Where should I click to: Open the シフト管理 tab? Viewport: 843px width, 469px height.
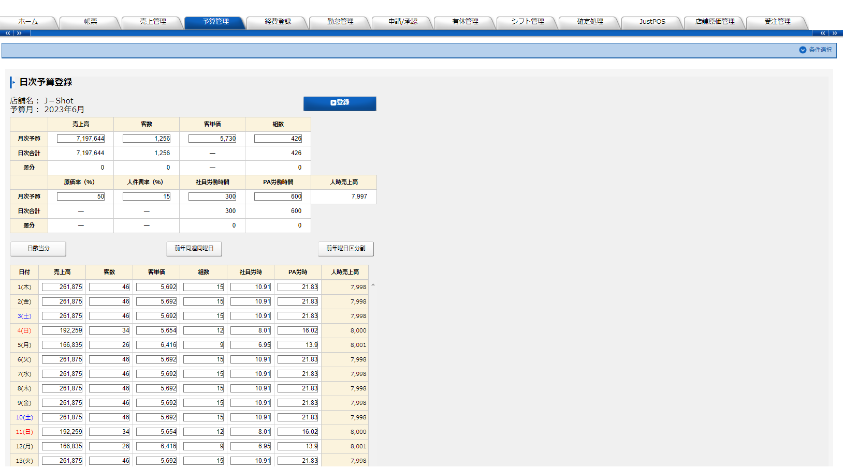528,22
